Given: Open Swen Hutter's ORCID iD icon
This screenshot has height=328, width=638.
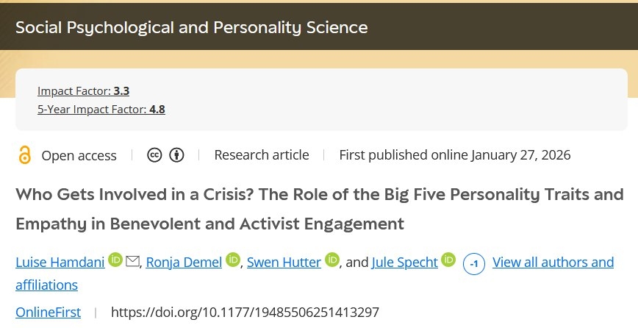Looking at the screenshot, I should [332, 260].
